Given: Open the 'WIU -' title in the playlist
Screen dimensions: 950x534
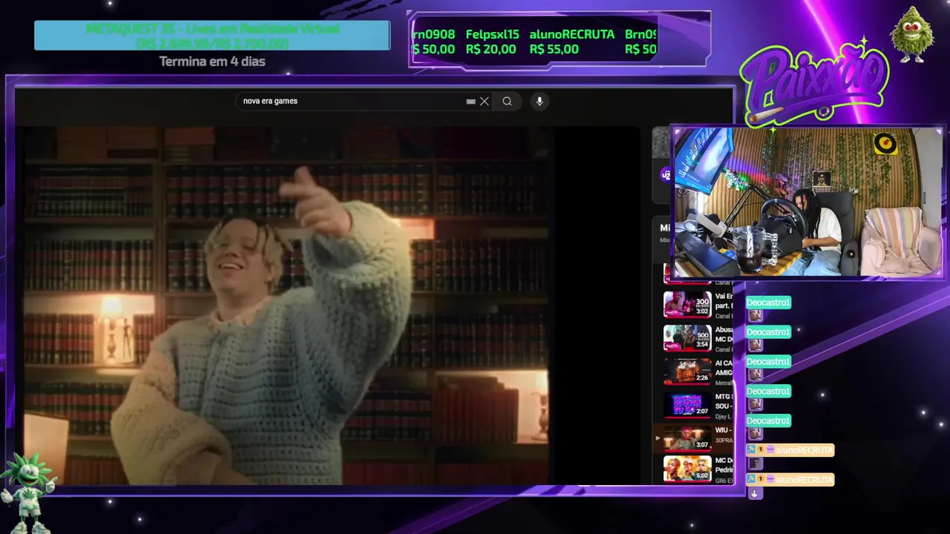Looking at the screenshot, I should (724, 430).
